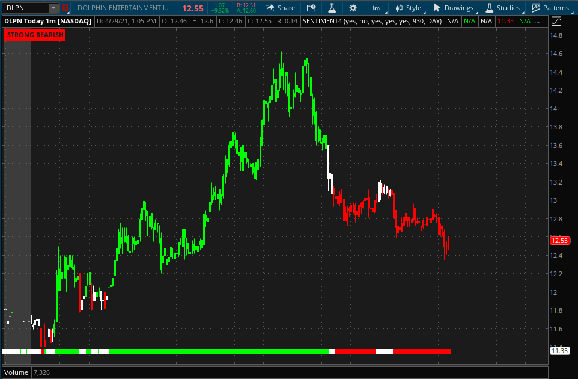The width and height of the screenshot is (578, 379).
Task: Click the red 11.35 study value
Action: coord(505,21)
